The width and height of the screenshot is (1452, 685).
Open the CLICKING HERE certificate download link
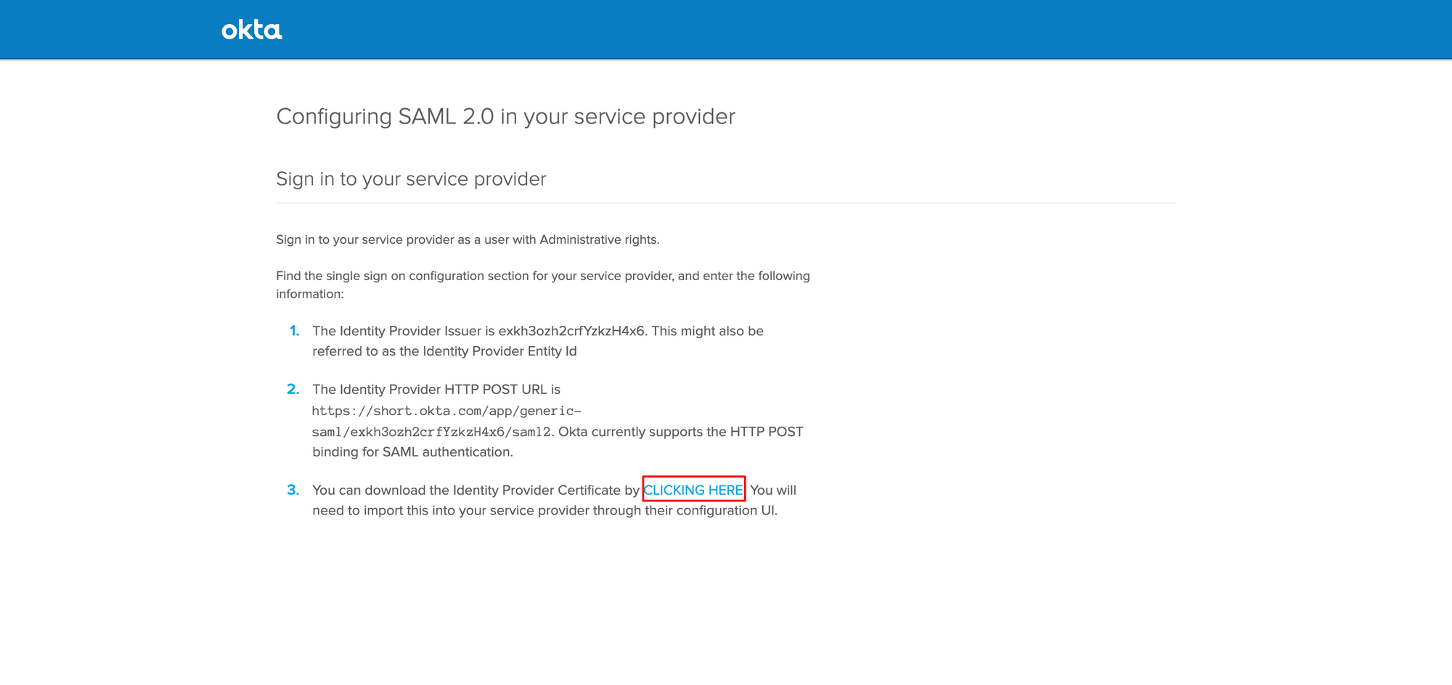pyautogui.click(x=693, y=490)
